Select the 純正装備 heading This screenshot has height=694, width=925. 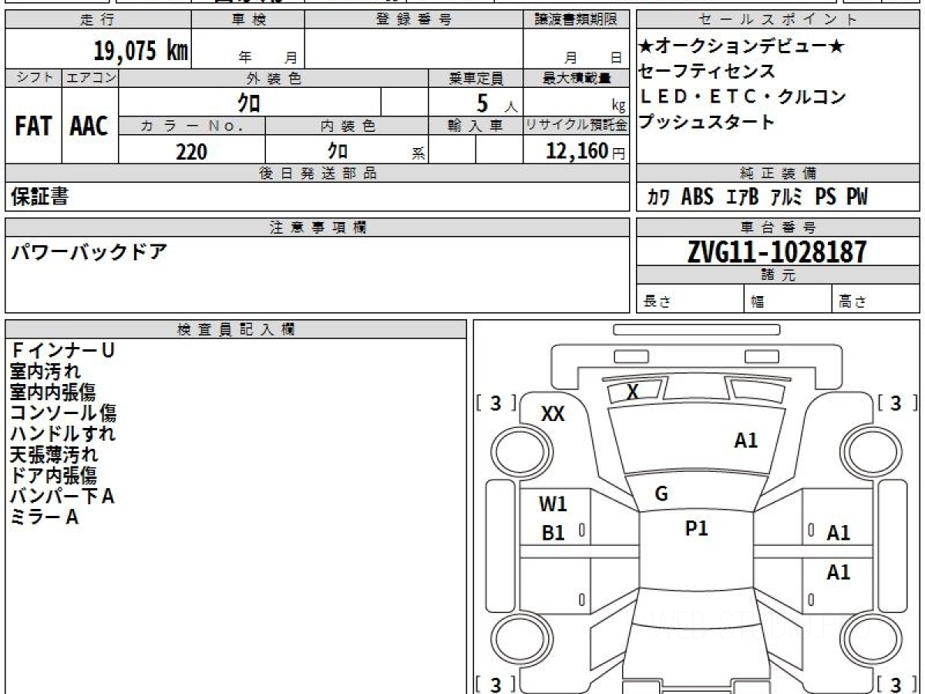pyautogui.click(x=778, y=173)
